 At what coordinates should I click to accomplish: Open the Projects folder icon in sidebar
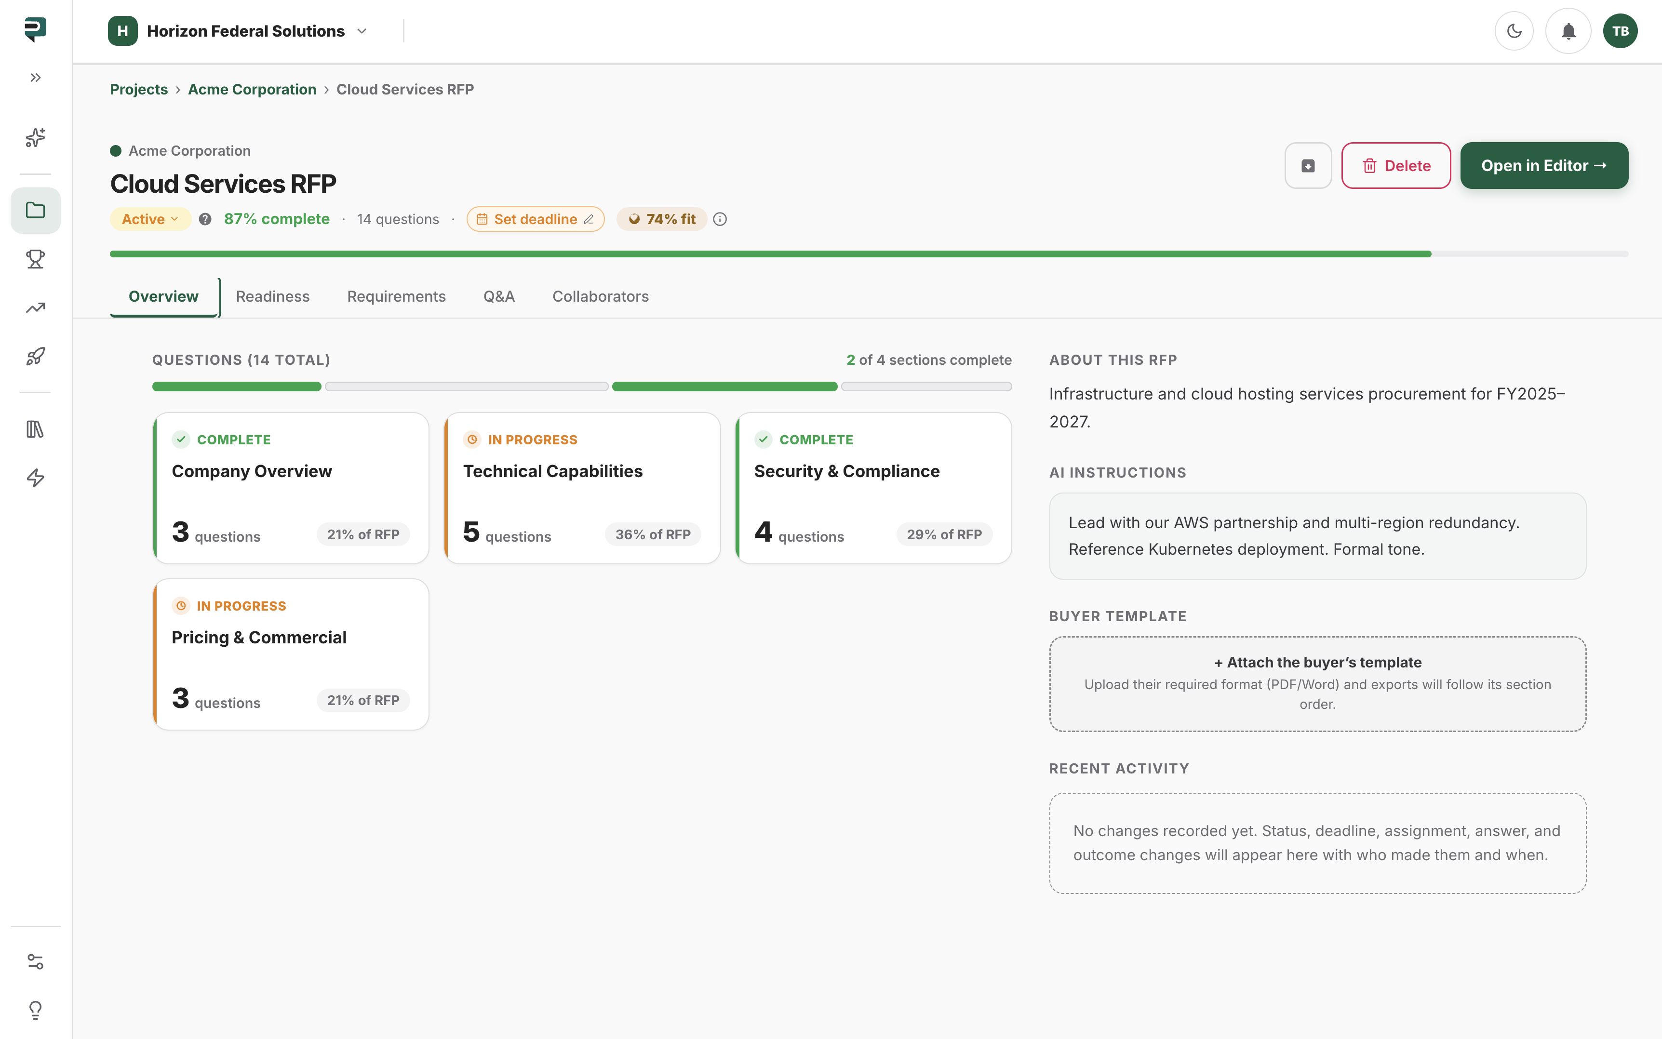tap(36, 210)
